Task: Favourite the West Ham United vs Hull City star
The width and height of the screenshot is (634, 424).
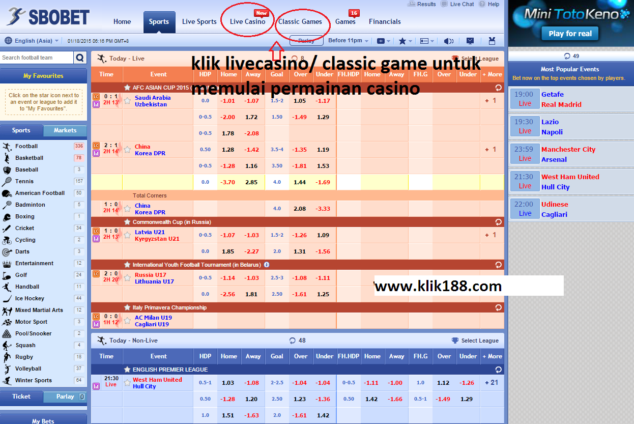Action: pos(127,383)
